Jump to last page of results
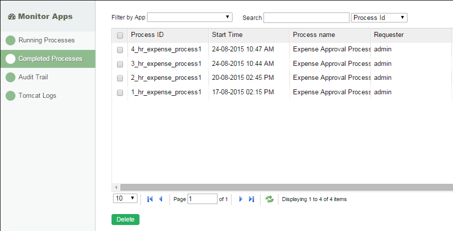The height and width of the screenshot is (231, 453). [251, 199]
